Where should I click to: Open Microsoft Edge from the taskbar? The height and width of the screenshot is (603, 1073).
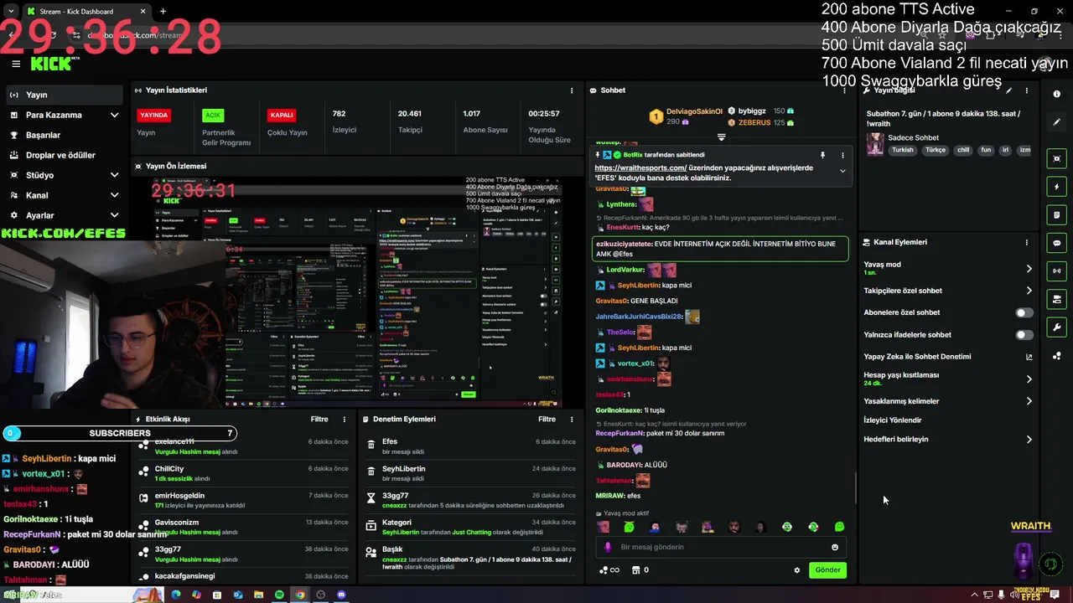[176, 595]
